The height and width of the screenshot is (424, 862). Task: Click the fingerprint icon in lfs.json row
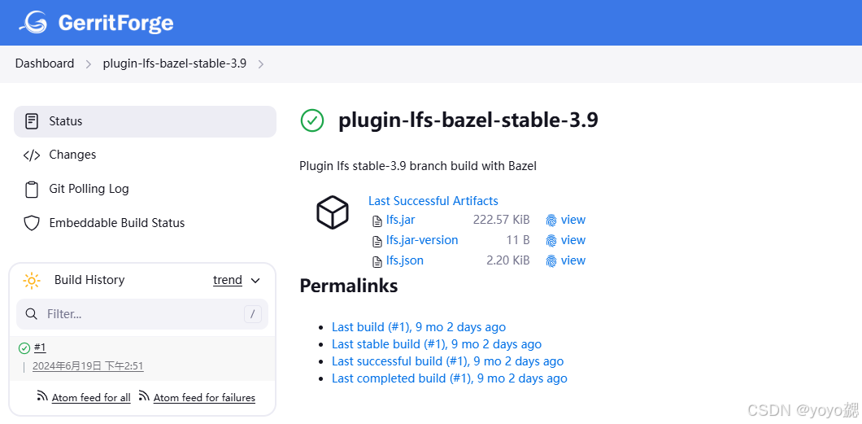(551, 260)
